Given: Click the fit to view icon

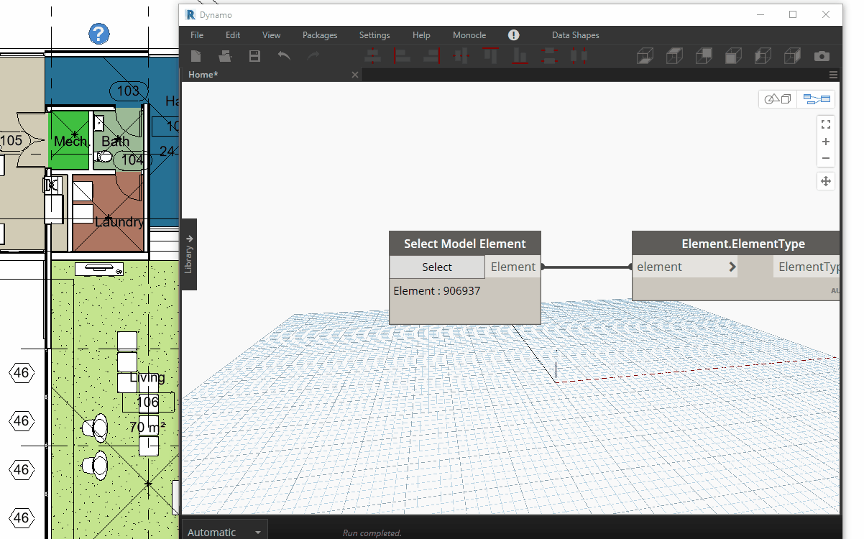Looking at the screenshot, I should [826, 124].
